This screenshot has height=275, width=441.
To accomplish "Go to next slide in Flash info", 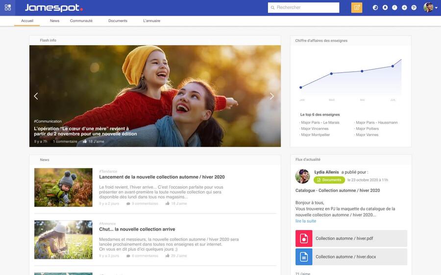I will click(x=271, y=96).
